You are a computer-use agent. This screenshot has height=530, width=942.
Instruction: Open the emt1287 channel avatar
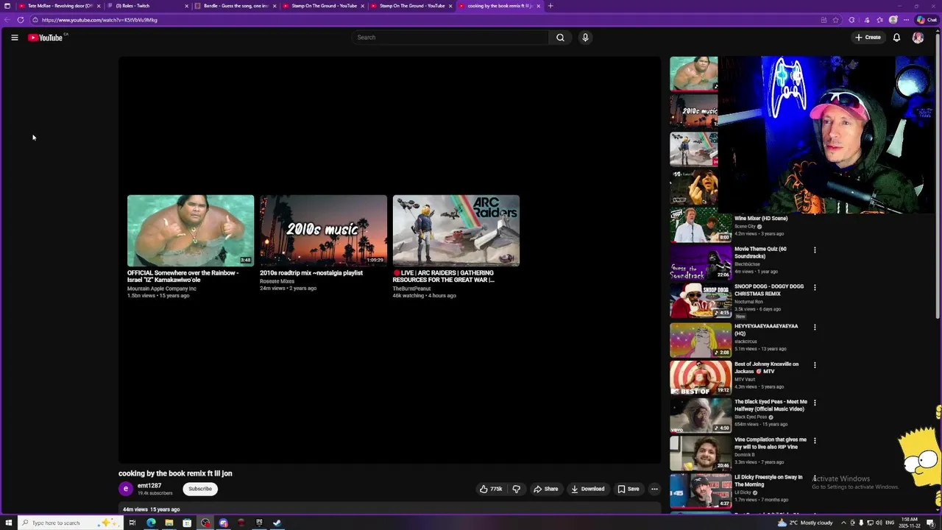click(x=126, y=489)
